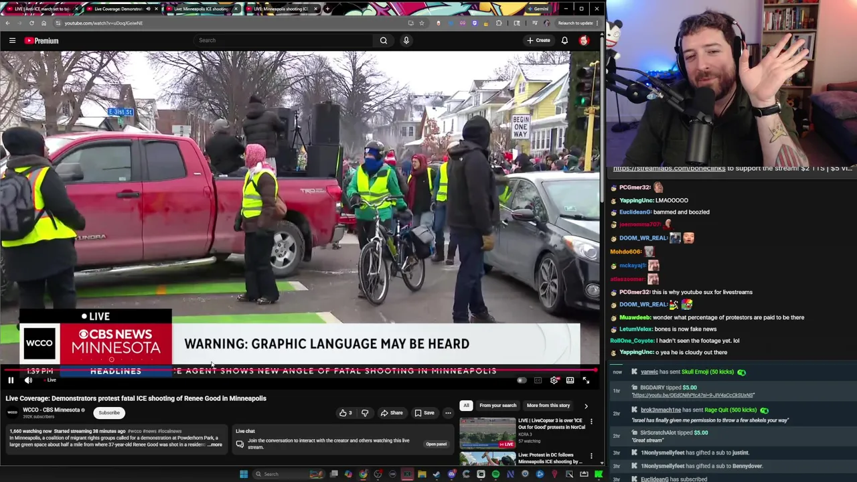Mute the video player volume
The image size is (857, 482).
(28, 380)
